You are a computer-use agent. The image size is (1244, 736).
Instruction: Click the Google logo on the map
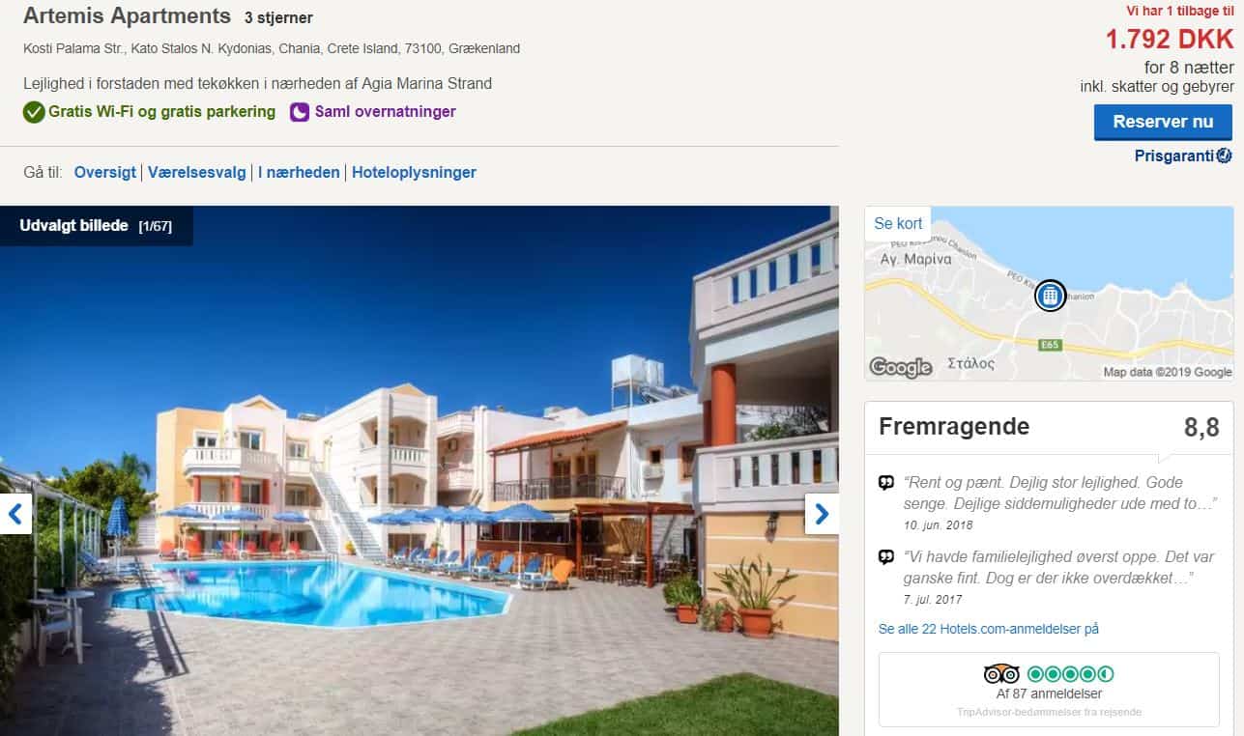tap(901, 367)
